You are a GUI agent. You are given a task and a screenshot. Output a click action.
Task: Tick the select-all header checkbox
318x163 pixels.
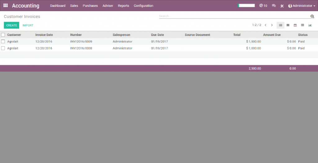(3, 35)
